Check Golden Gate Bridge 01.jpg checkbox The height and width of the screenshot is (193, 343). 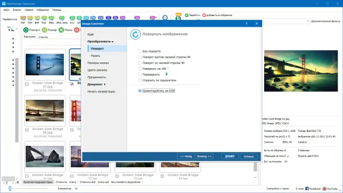27,84
